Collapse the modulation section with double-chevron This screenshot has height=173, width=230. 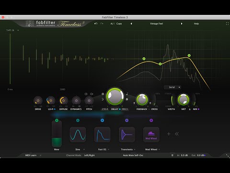[x=177, y=134]
